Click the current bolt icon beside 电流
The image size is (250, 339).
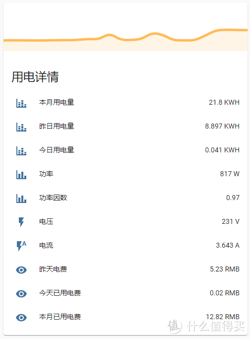coord(21,246)
